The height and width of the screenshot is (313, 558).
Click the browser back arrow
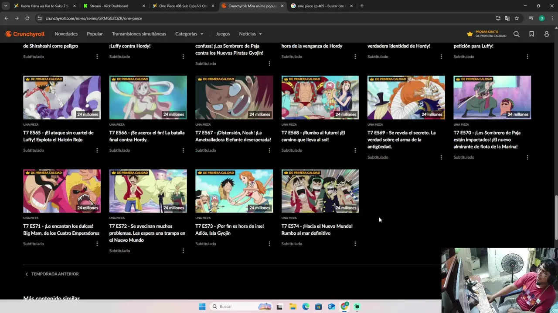pyautogui.click(x=6, y=18)
